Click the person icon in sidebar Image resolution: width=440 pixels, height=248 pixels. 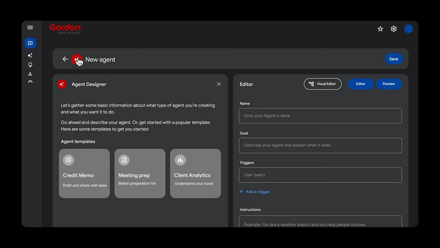point(30,74)
